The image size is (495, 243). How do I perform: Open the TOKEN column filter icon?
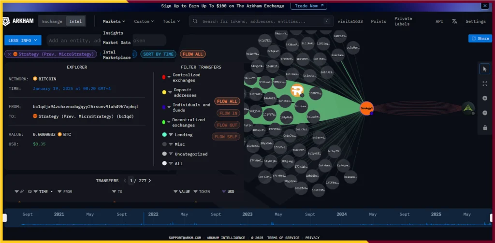coord(195,192)
